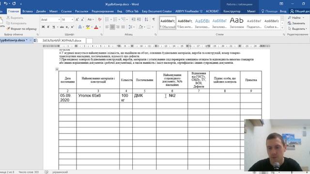Sort table contents A to Z
This screenshot has width=310, height=174.
[146, 19]
